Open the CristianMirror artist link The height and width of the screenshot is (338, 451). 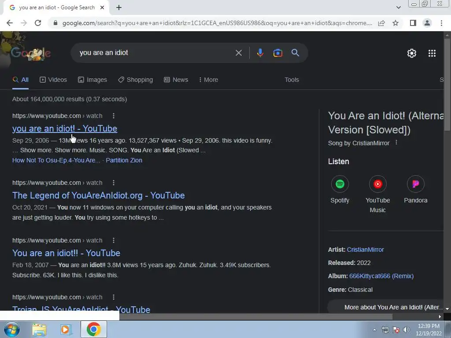pos(365,250)
